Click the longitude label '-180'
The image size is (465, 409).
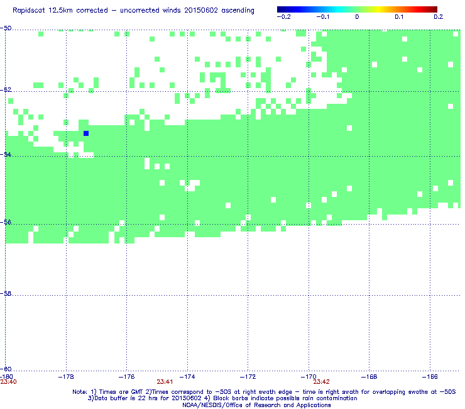coord(6,377)
